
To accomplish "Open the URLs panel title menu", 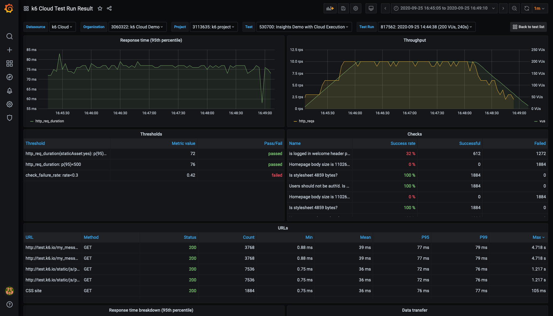I will [283, 228].
